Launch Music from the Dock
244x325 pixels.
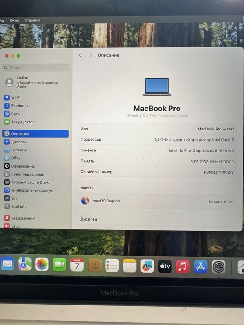pyautogui.click(x=183, y=266)
